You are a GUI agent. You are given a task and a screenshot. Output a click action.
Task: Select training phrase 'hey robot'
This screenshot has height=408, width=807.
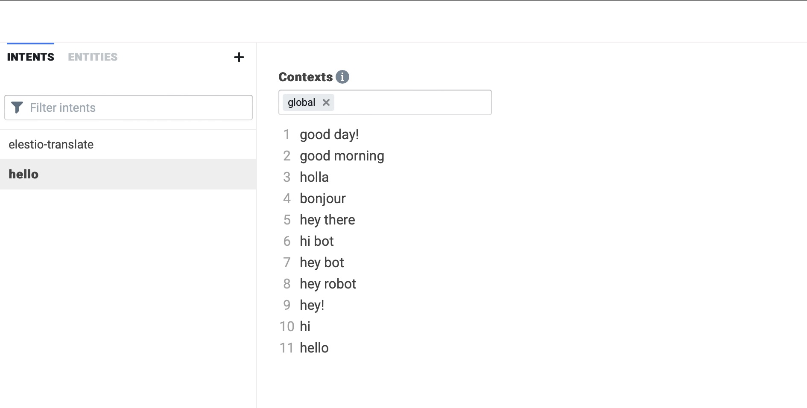point(327,283)
